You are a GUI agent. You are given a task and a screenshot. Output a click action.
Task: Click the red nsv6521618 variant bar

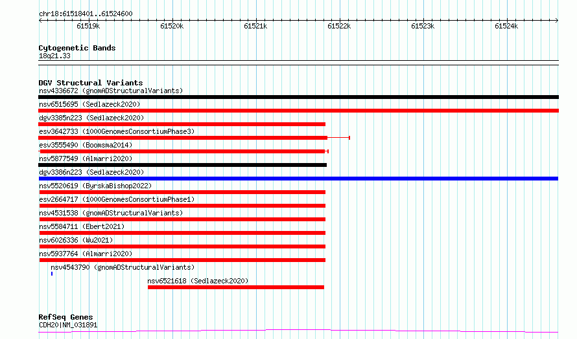click(236, 288)
